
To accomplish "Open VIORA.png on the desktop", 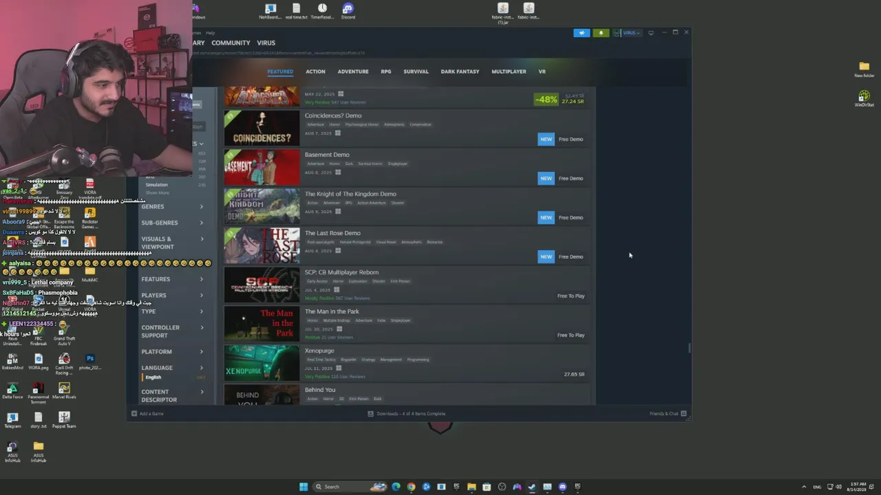I will coord(39,362).
